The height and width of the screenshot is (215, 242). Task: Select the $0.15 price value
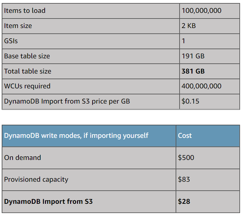pyautogui.click(x=190, y=102)
